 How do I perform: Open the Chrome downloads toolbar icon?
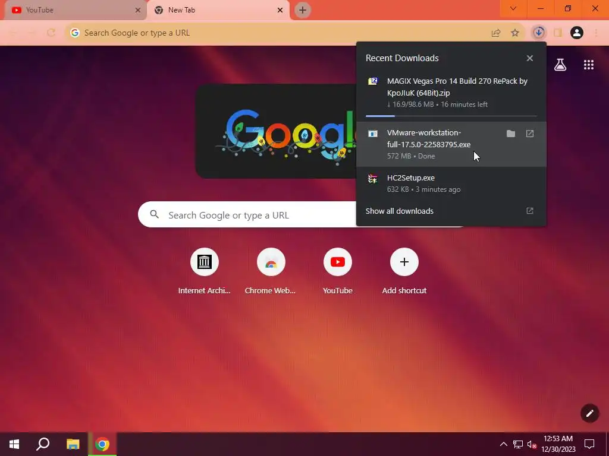click(538, 33)
